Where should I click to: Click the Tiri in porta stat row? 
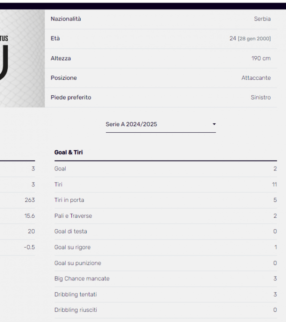165,200
